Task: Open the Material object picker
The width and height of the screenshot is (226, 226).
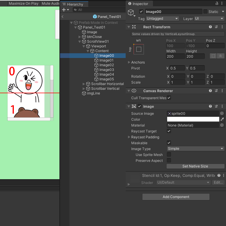Action: (222, 125)
